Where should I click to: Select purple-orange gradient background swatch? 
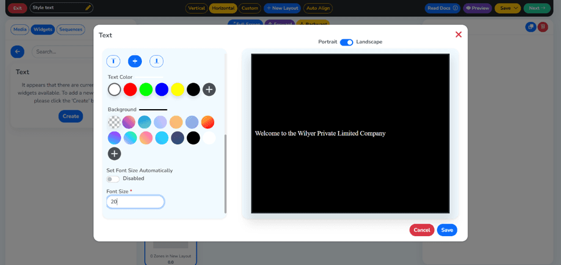pyautogui.click(x=129, y=122)
